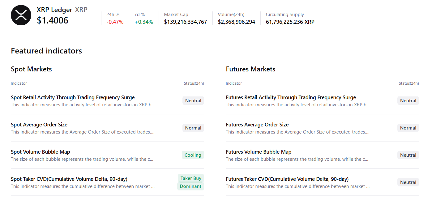Click the -0.47% 24h change value
The width and height of the screenshot is (436, 200).
point(115,22)
